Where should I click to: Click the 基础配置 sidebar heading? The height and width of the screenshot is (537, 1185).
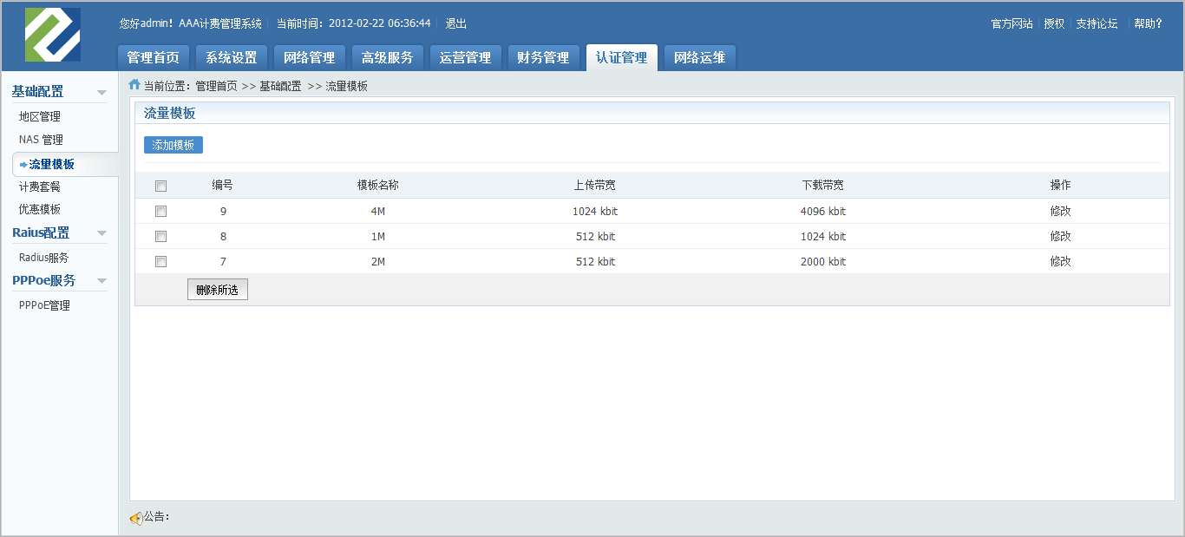click(37, 91)
